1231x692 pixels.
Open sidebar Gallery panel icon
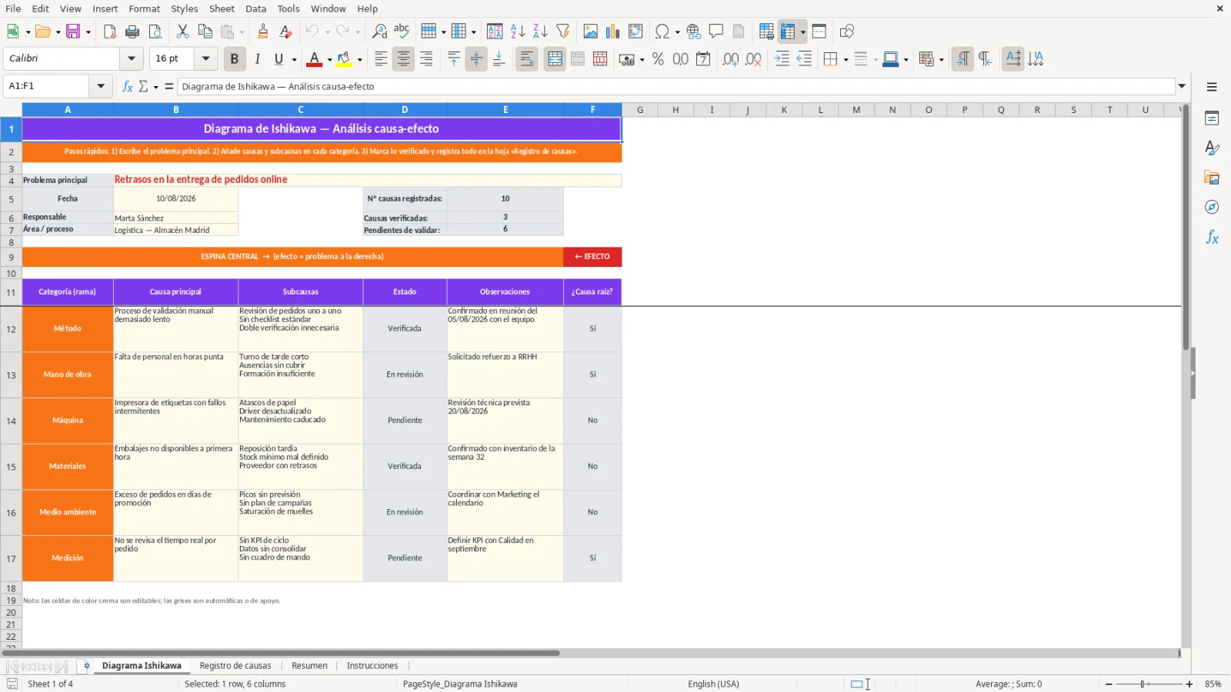click(1212, 178)
